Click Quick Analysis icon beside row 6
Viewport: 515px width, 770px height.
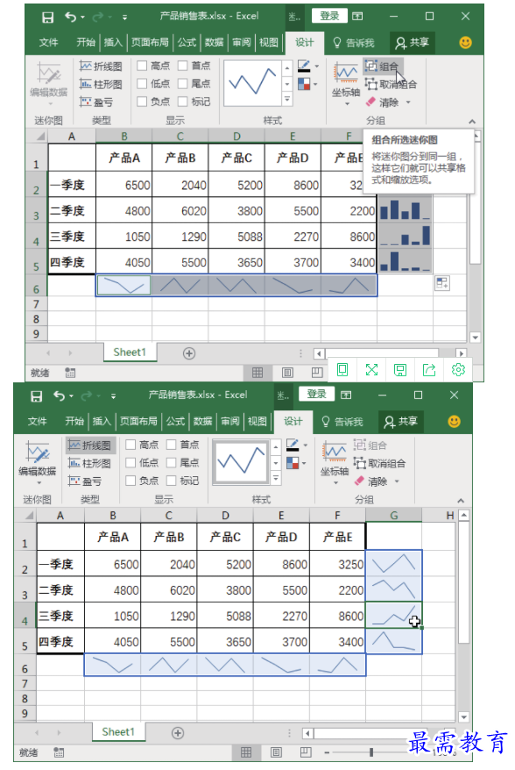coord(442,283)
